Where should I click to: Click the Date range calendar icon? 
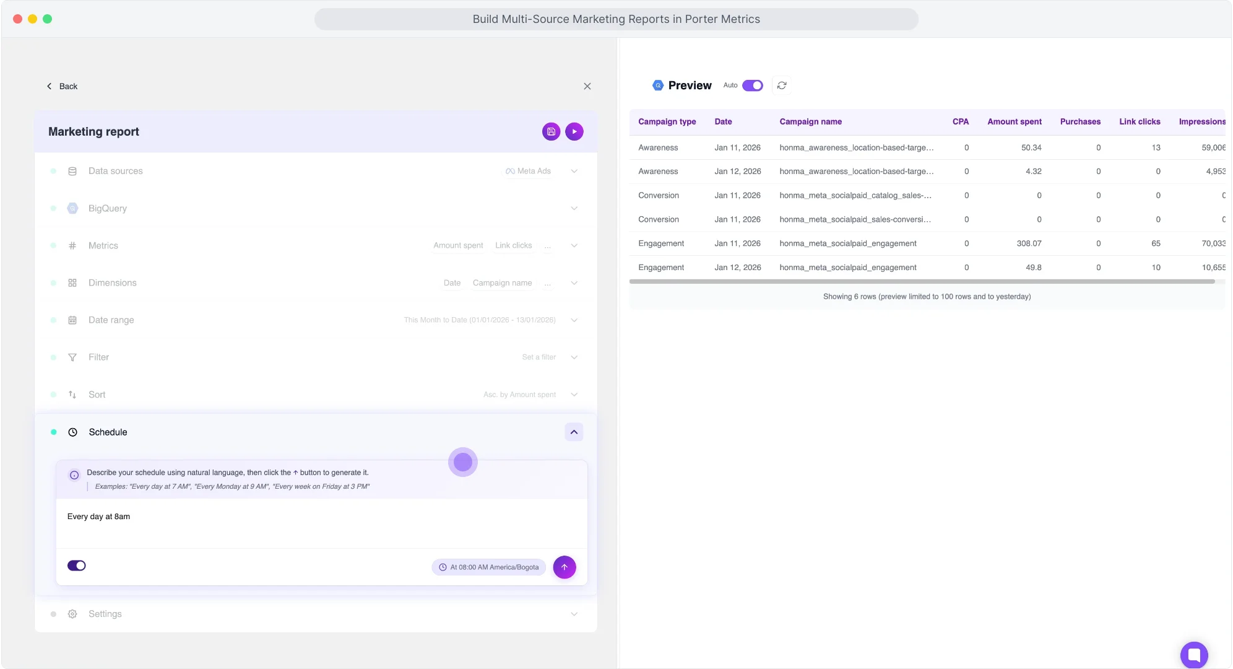coord(72,320)
